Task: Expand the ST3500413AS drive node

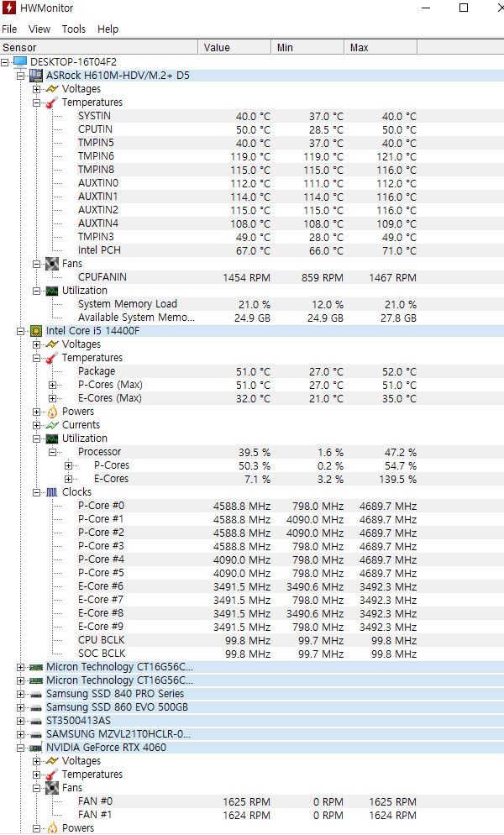Action: pyautogui.click(x=21, y=721)
